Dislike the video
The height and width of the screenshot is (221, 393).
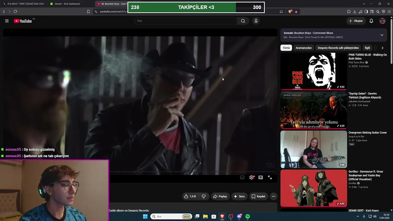204,196
